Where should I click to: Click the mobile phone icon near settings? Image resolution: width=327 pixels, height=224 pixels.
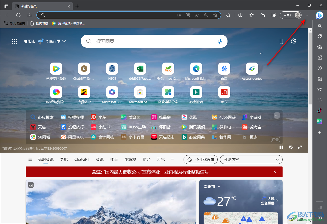point(282,41)
